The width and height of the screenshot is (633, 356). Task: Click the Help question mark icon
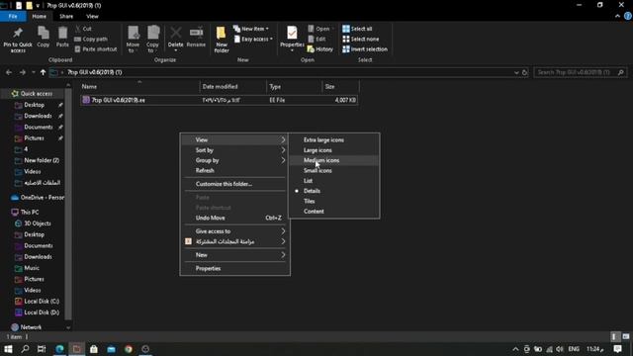tap(628, 16)
